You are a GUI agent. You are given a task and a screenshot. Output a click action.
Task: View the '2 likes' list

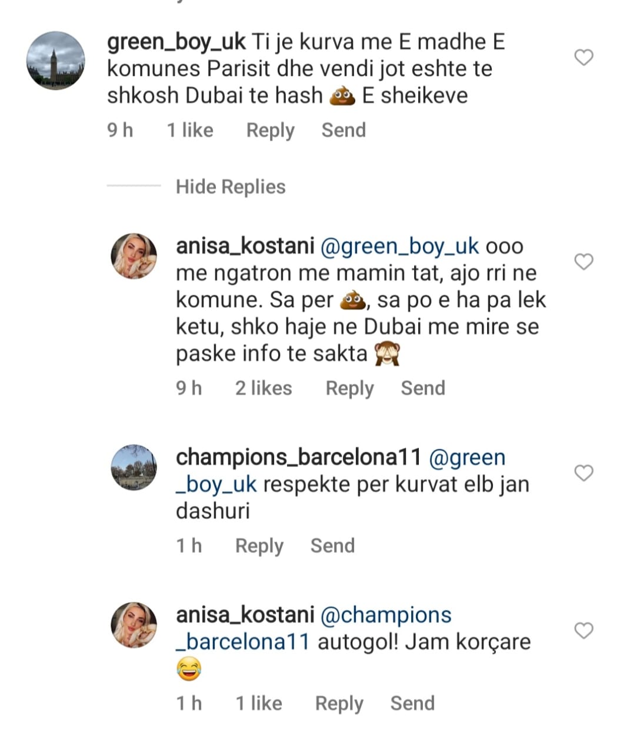(264, 388)
